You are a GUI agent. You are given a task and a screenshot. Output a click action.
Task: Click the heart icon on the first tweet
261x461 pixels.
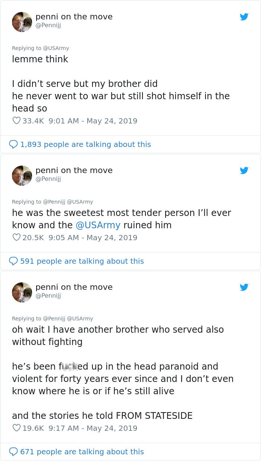16,120
